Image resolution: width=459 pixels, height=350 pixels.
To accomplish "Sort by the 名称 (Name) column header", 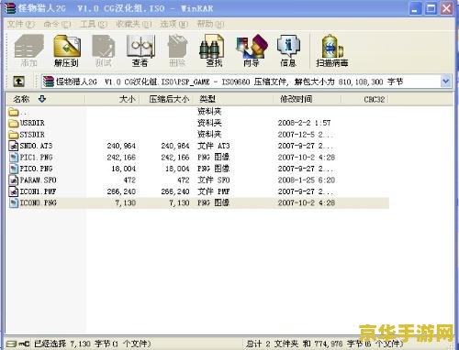I will 46,99.
